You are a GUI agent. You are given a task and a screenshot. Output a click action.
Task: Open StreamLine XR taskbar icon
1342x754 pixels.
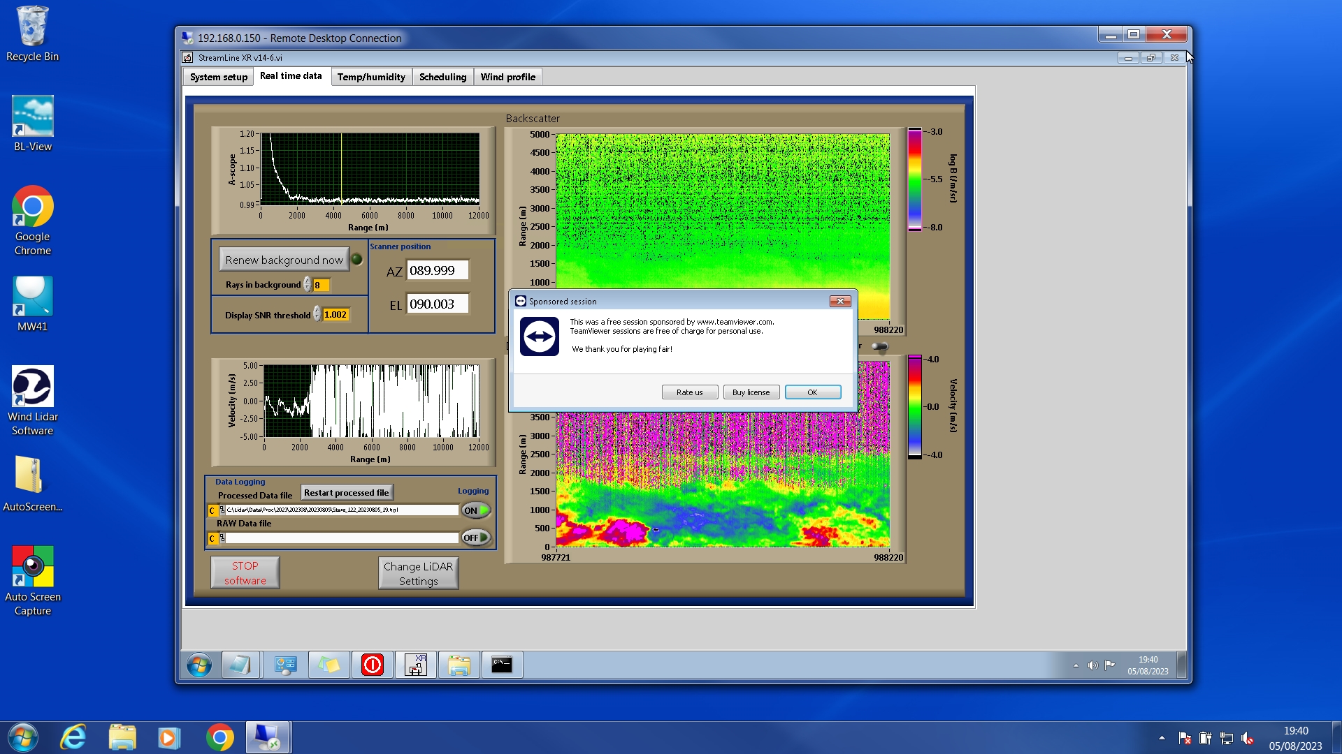(416, 665)
